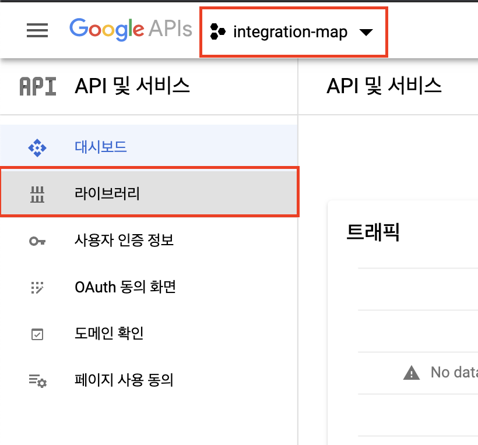Open the 도메인 확인 menu item
Screen dimensions: 478x445
pyautogui.click(x=149, y=333)
